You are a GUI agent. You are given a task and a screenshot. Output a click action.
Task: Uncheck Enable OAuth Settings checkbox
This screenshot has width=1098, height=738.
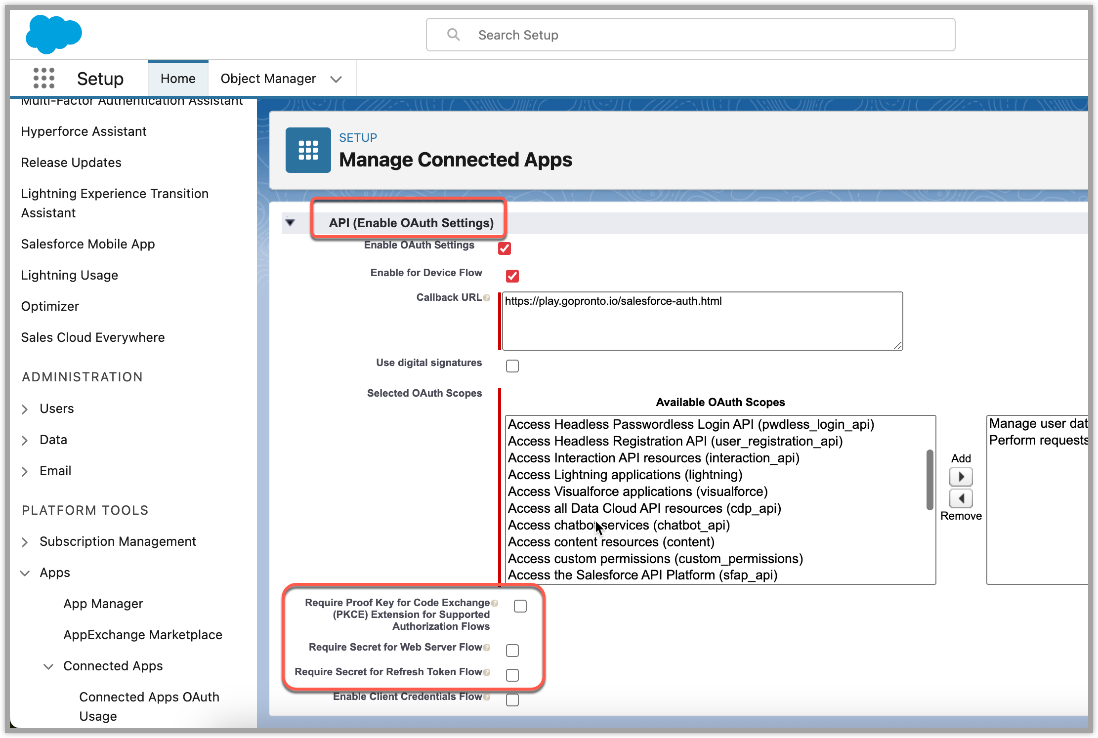(505, 248)
